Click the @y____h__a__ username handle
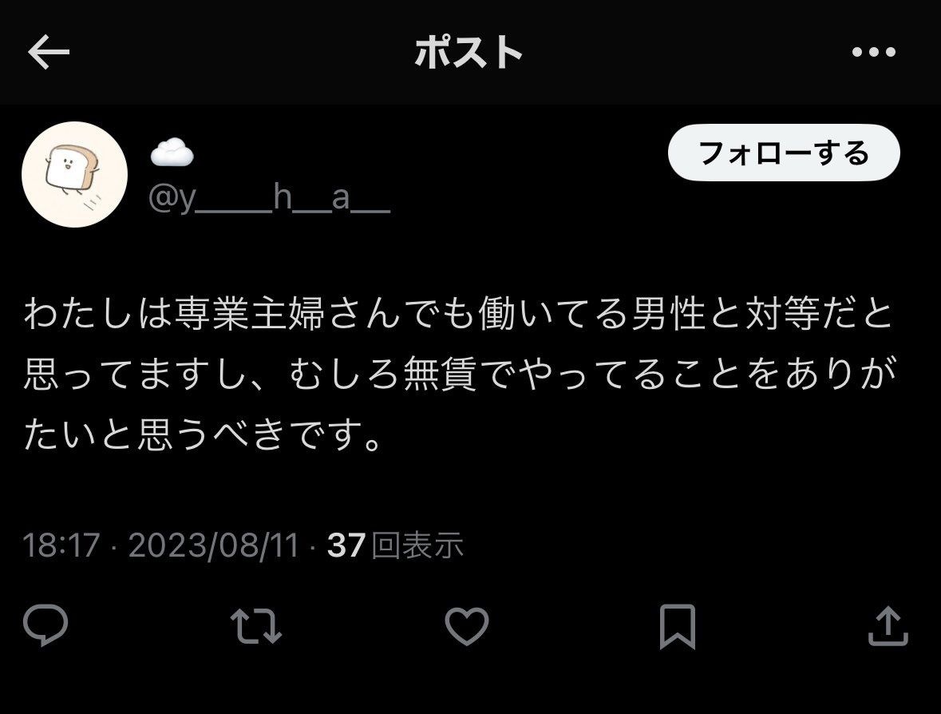 point(270,199)
